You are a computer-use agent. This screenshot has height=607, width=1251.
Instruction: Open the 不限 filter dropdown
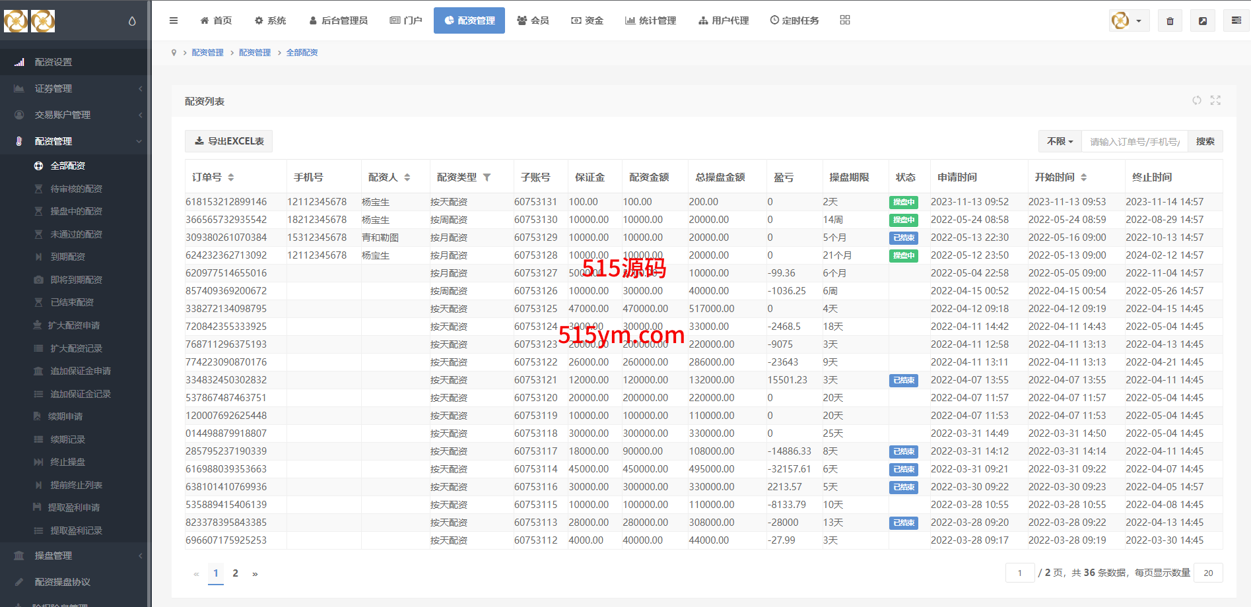pyautogui.click(x=1060, y=141)
